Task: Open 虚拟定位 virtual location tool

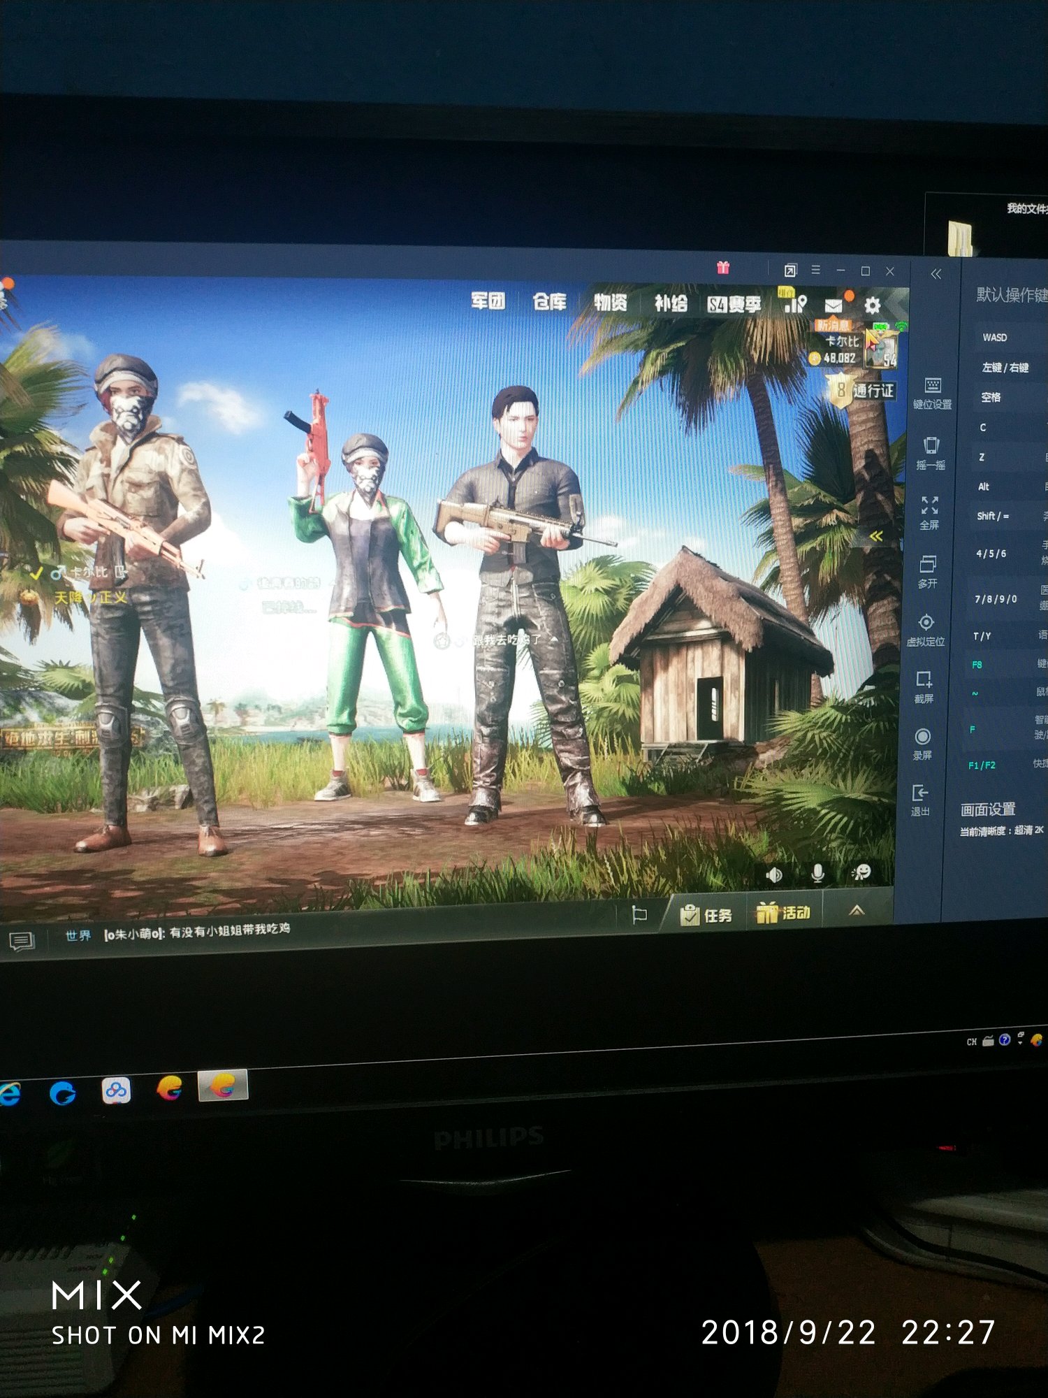Action: tap(926, 630)
